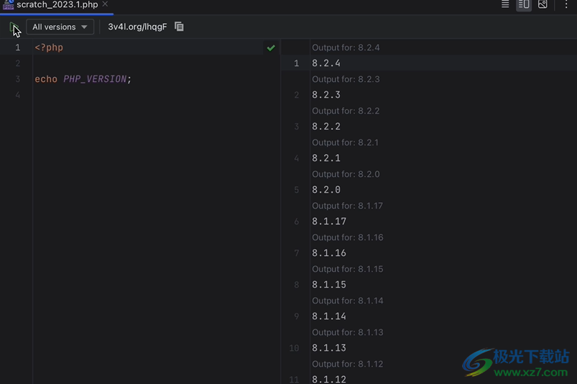Click the 3v4l.org/lhqgF link
577x384 pixels.
(x=137, y=27)
